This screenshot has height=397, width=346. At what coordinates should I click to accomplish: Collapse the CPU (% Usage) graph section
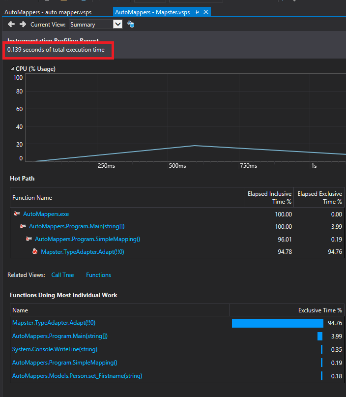[12, 69]
